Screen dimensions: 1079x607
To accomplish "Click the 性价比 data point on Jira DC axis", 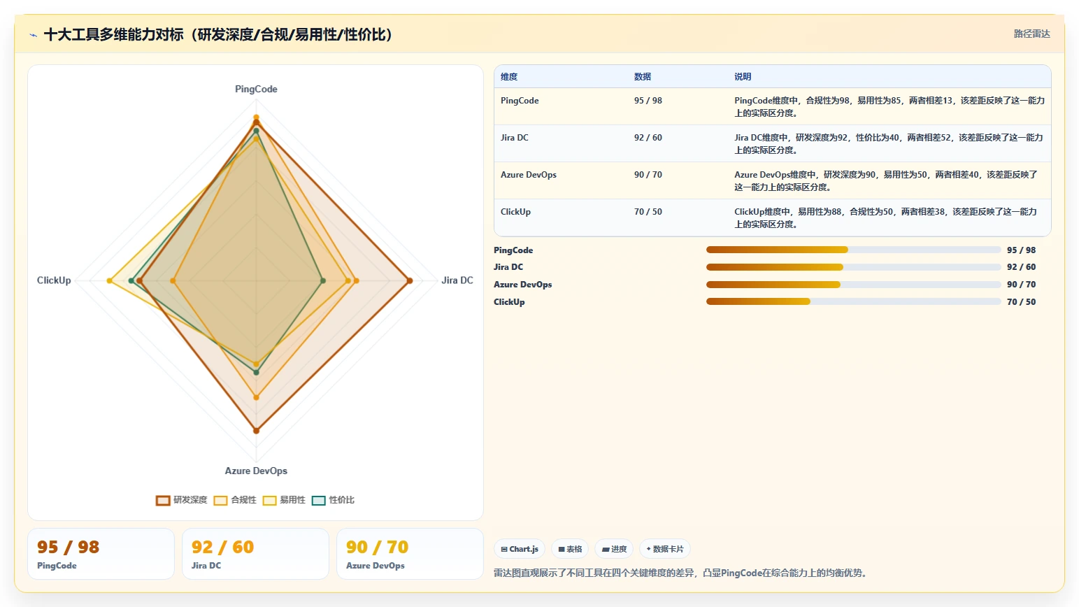I will tap(323, 281).
